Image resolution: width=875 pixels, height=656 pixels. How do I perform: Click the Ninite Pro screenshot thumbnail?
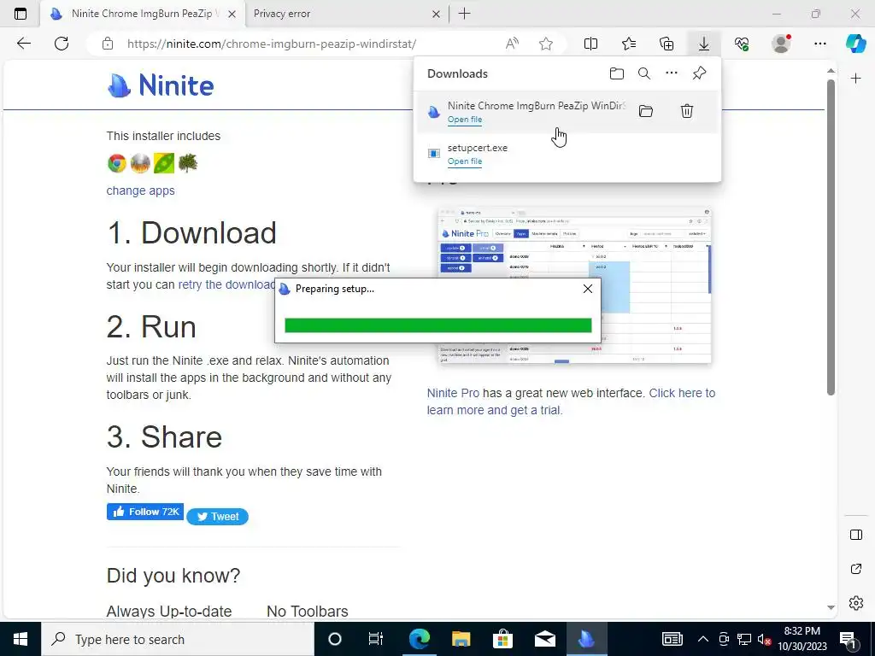[x=575, y=285]
